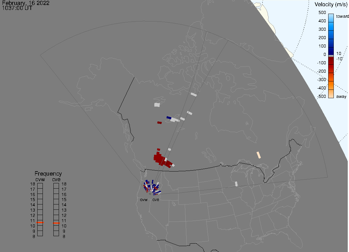Image resolution: width=349 pixels, height=252 pixels.
Task: Select 18 on the cve frequency scale
Action: tap(64, 184)
